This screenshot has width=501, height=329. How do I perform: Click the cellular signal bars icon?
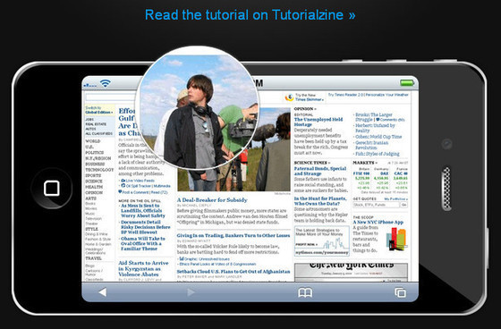[x=89, y=85]
